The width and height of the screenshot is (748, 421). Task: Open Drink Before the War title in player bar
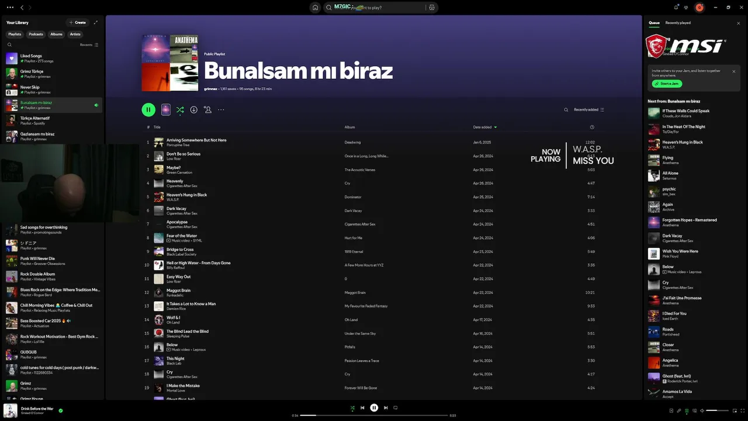click(37, 408)
